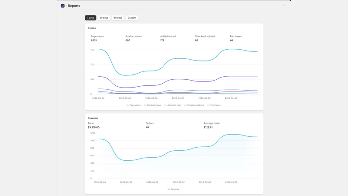
Task: Click the 1200 gridline label on Revenue chart
Action: coord(93,133)
